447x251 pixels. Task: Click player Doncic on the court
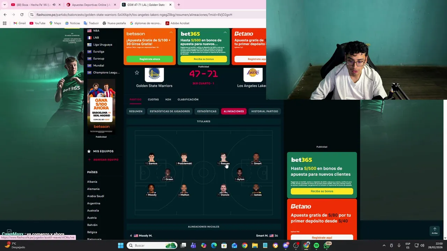pyautogui.click(x=223, y=190)
